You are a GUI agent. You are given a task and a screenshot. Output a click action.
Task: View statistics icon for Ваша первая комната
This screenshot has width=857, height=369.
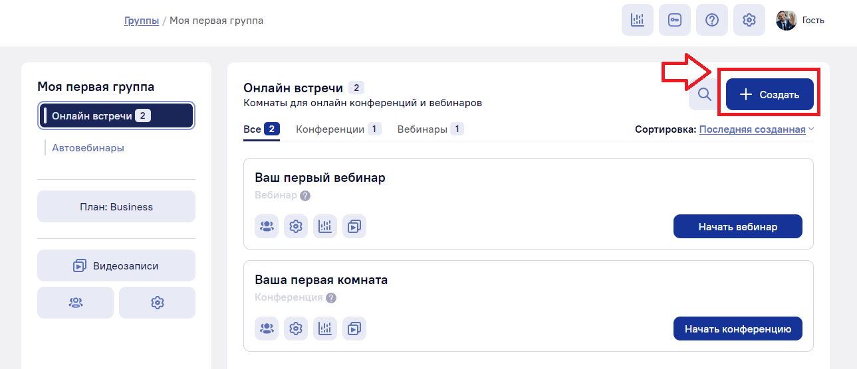tap(325, 329)
